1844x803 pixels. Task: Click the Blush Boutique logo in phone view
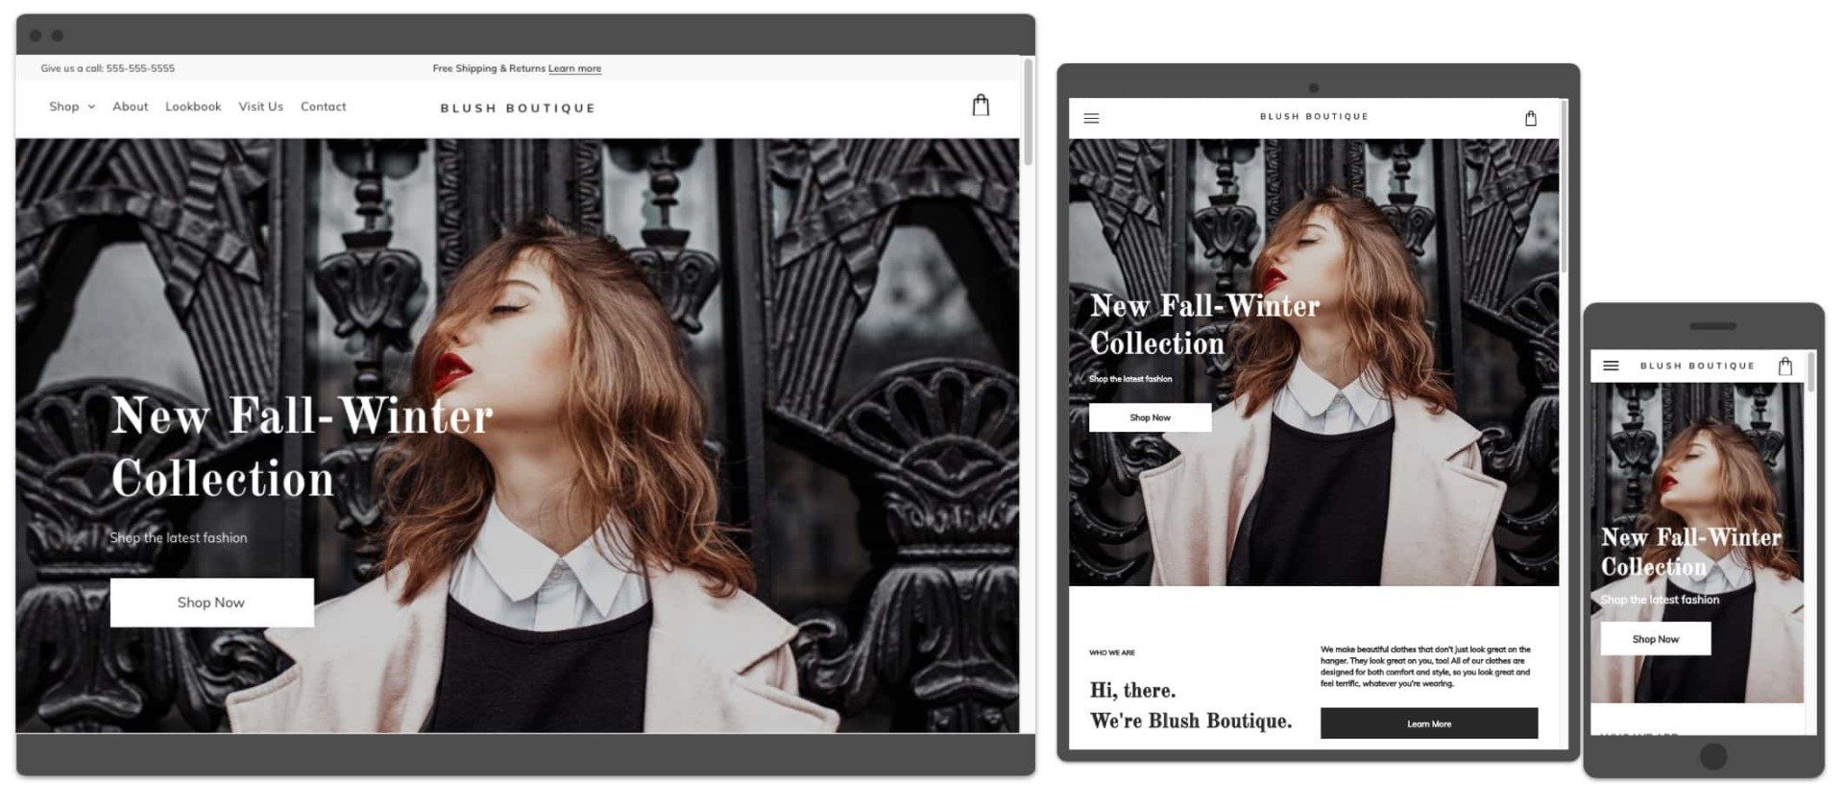click(1697, 366)
